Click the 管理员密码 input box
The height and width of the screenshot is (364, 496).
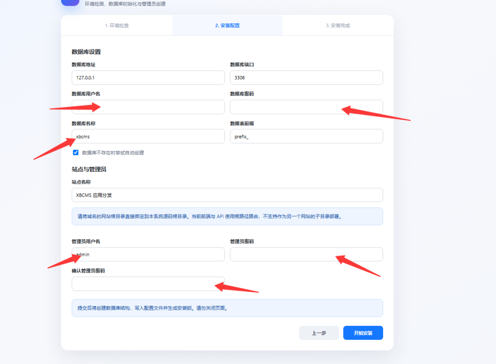[307, 254]
